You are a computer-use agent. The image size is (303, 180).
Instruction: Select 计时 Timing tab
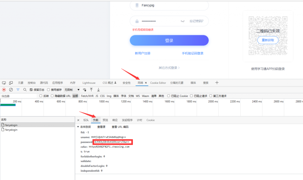click(140, 120)
